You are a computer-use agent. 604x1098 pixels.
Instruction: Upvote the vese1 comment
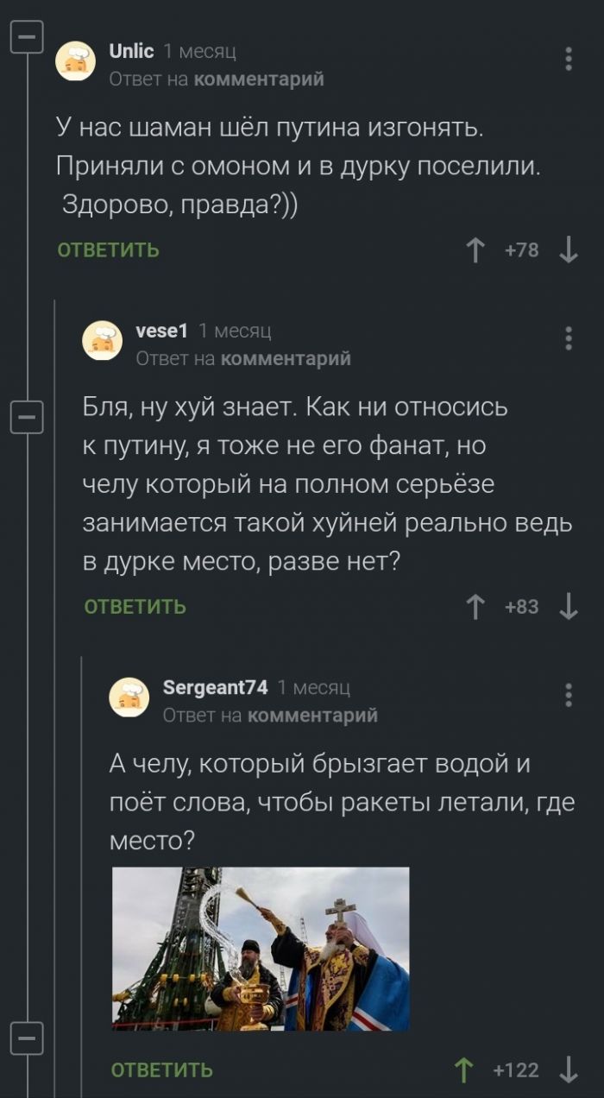(x=475, y=607)
